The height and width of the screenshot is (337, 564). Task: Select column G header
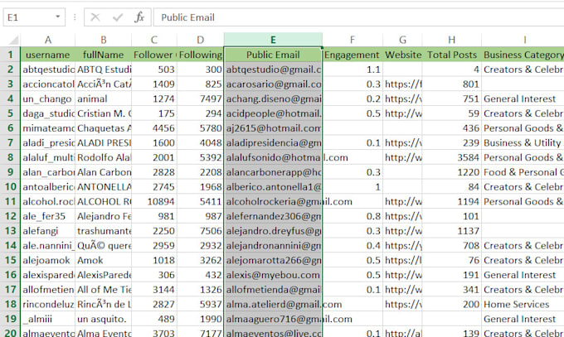402,40
